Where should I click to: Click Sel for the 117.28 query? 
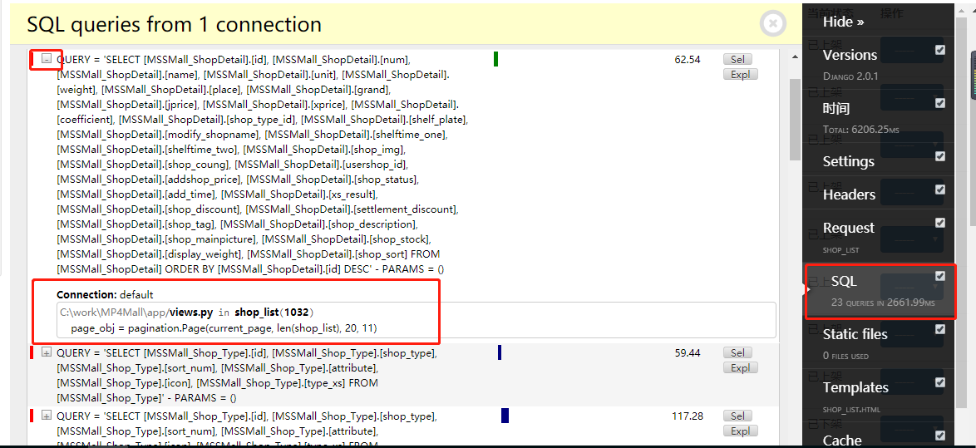(737, 416)
